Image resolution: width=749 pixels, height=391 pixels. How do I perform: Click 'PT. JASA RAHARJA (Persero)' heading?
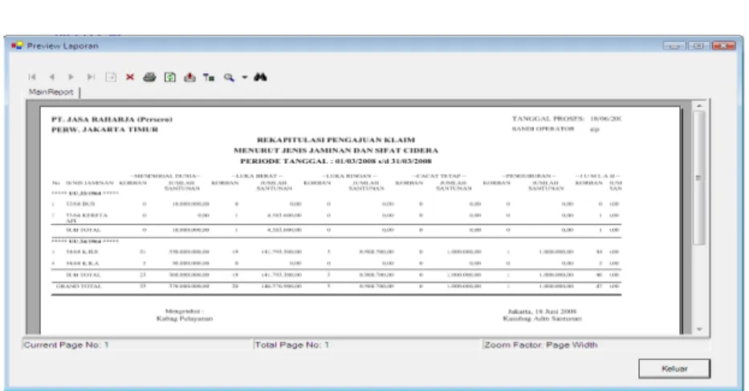(x=112, y=119)
